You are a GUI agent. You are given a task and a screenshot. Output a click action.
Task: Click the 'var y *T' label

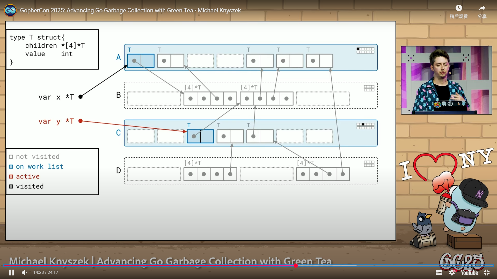pos(56,121)
